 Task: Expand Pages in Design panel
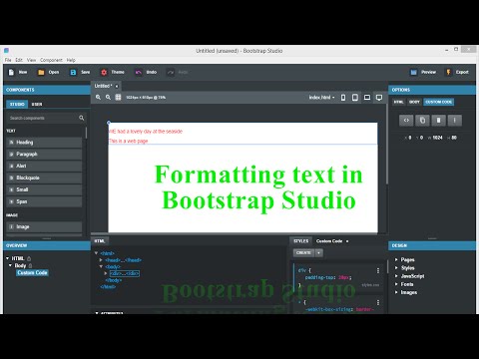pyautogui.click(x=396, y=259)
